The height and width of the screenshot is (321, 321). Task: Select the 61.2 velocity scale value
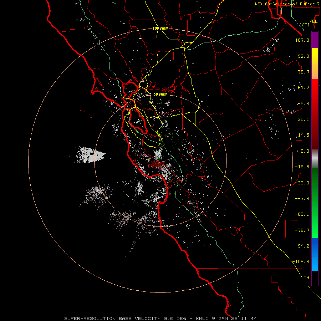click(x=304, y=88)
